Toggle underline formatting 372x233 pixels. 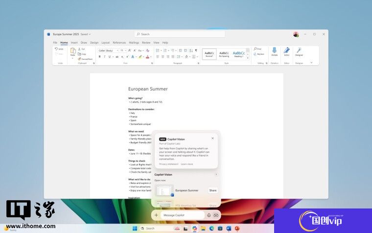coord(109,56)
